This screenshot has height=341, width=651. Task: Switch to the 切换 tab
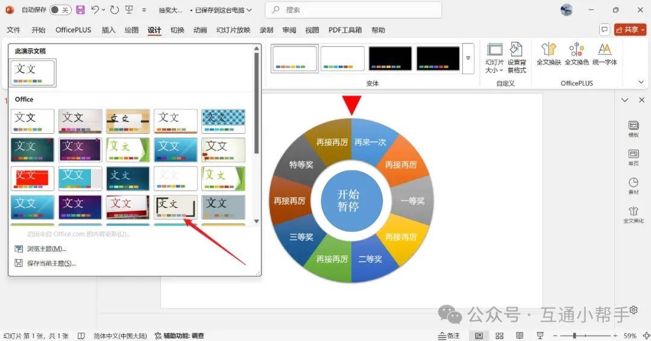[x=177, y=30]
